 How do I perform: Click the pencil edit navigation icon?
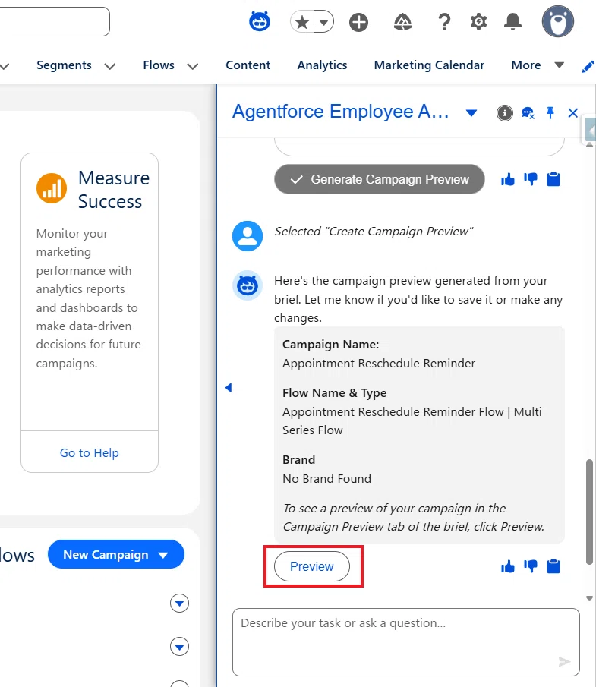(588, 67)
